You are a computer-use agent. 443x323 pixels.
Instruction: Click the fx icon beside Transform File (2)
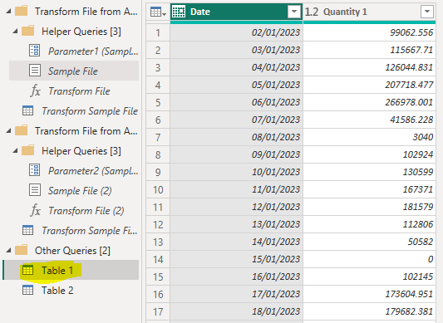tap(35, 210)
